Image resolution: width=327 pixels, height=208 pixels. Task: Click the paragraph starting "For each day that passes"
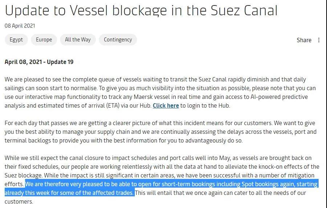click(x=160, y=132)
